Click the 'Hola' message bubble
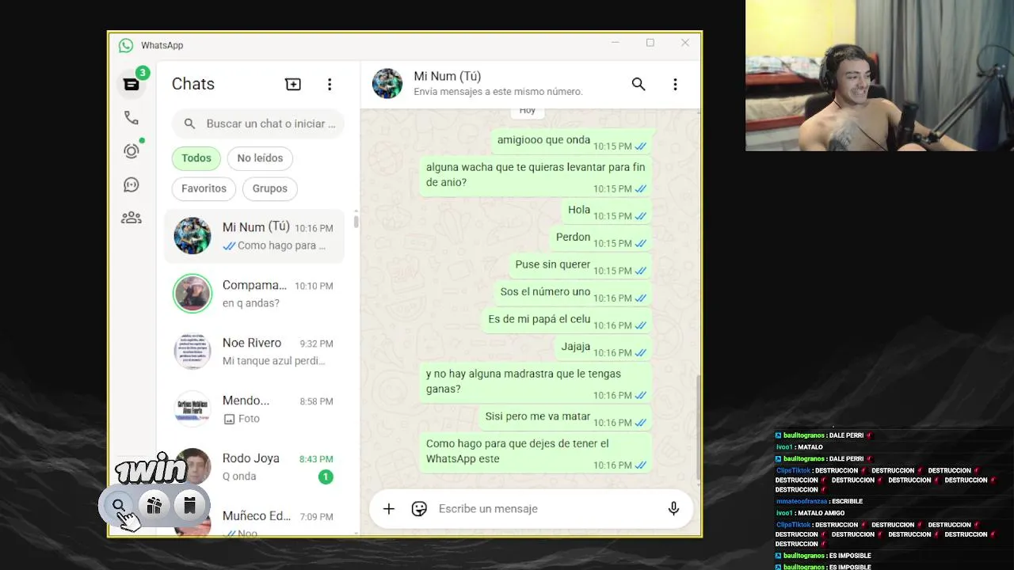Screen dimensions: 1014x570 pyautogui.click(x=608, y=211)
